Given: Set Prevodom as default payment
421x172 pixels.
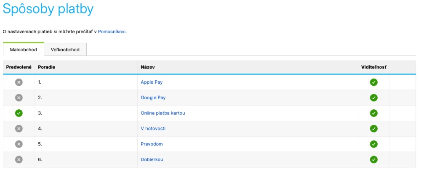Looking at the screenshot, I should [x=19, y=144].
